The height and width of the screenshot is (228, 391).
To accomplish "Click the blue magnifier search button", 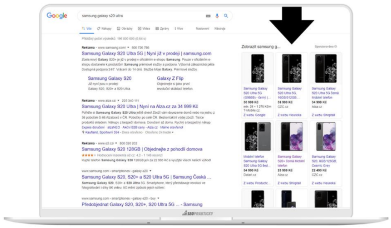I will (x=226, y=16).
